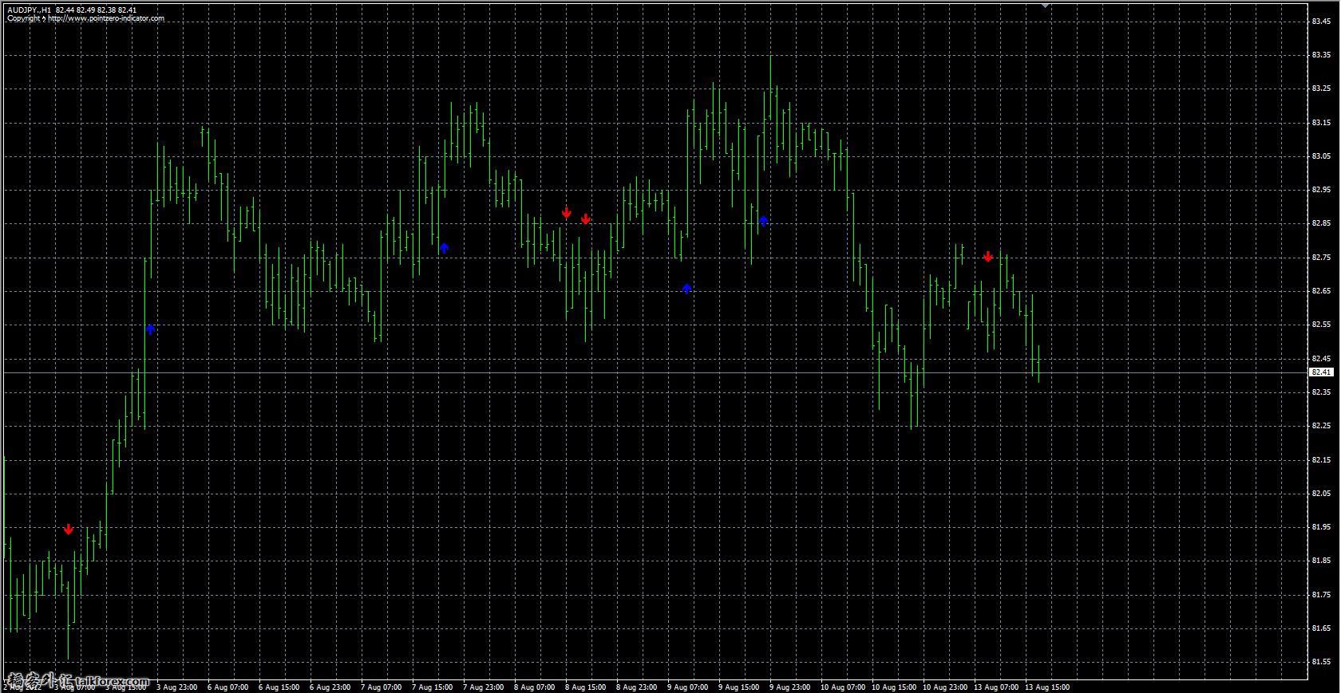This screenshot has width=1341, height=693.
Task: Click price scale label 83.05
Action: (1321, 156)
